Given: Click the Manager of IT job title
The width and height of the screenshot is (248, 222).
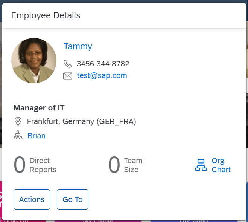Looking at the screenshot, I should click(39, 108).
